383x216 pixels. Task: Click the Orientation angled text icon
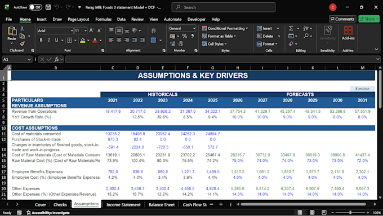(x=135, y=30)
